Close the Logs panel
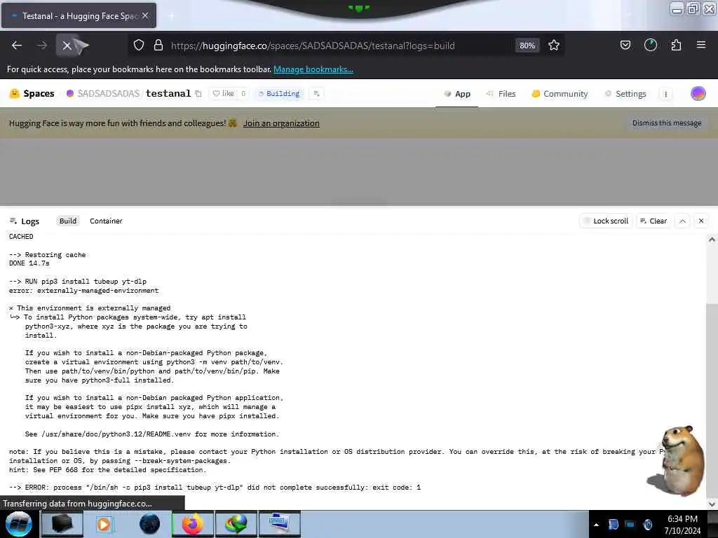This screenshot has width=718, height=538. tap(701, 221)
